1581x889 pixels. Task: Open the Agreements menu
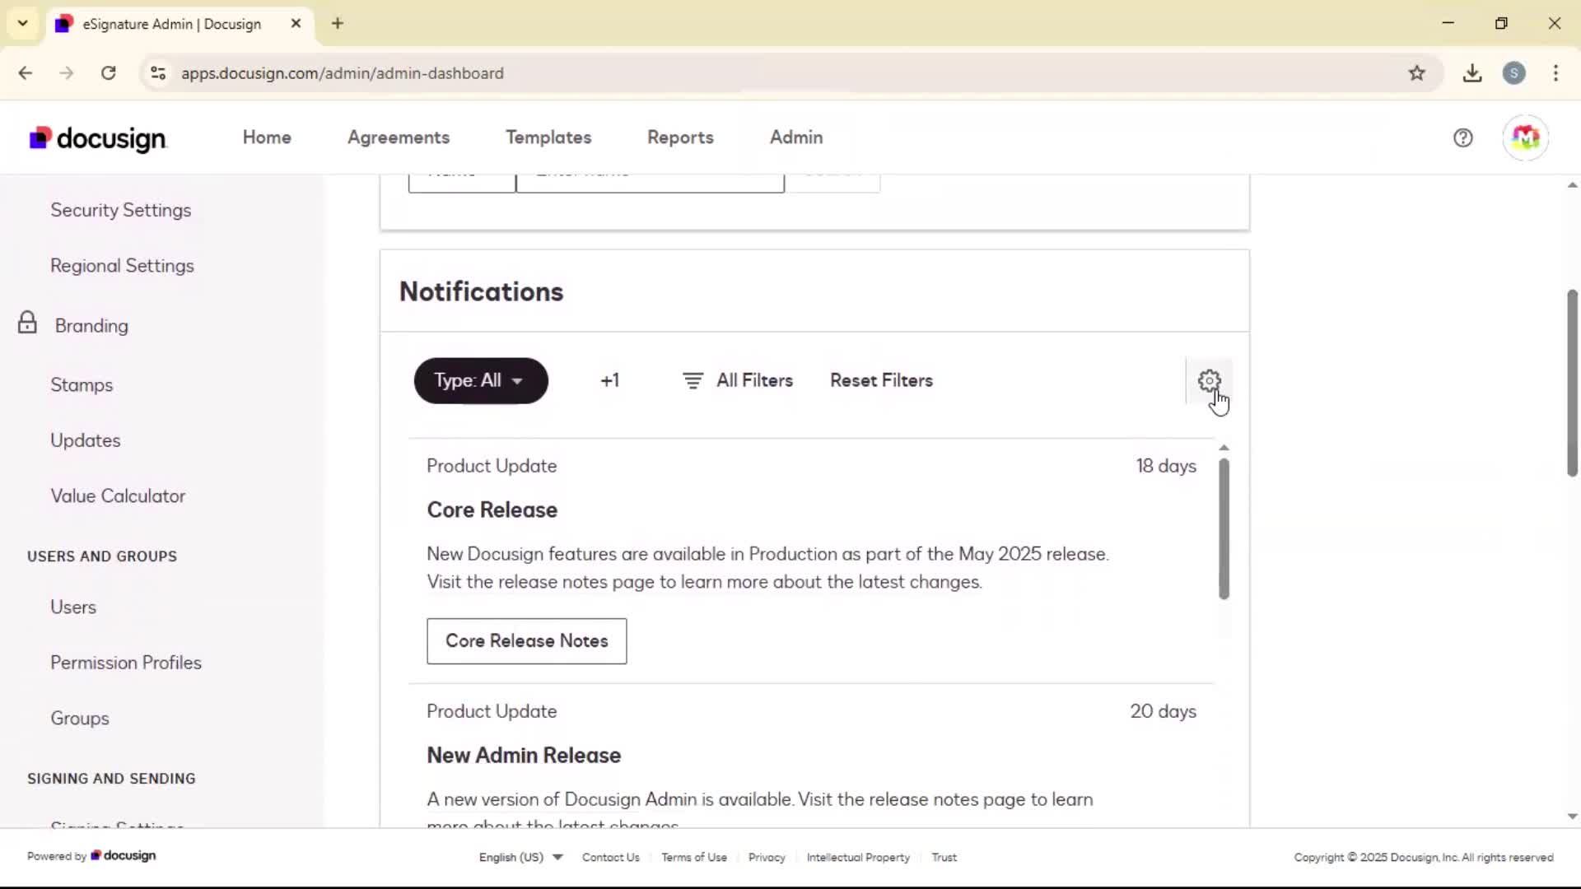coord(399,137)
